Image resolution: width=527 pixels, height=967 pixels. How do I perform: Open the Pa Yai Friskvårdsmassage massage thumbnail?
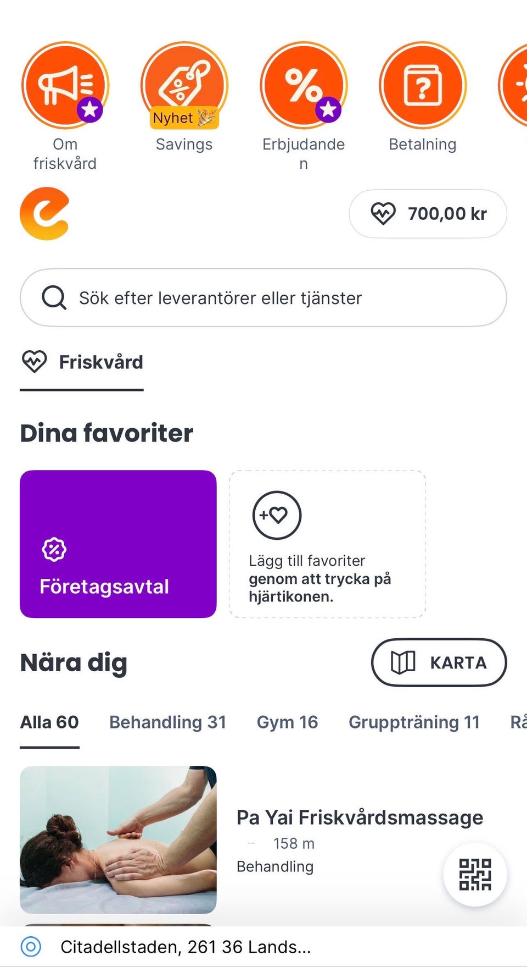coord(118,840)
